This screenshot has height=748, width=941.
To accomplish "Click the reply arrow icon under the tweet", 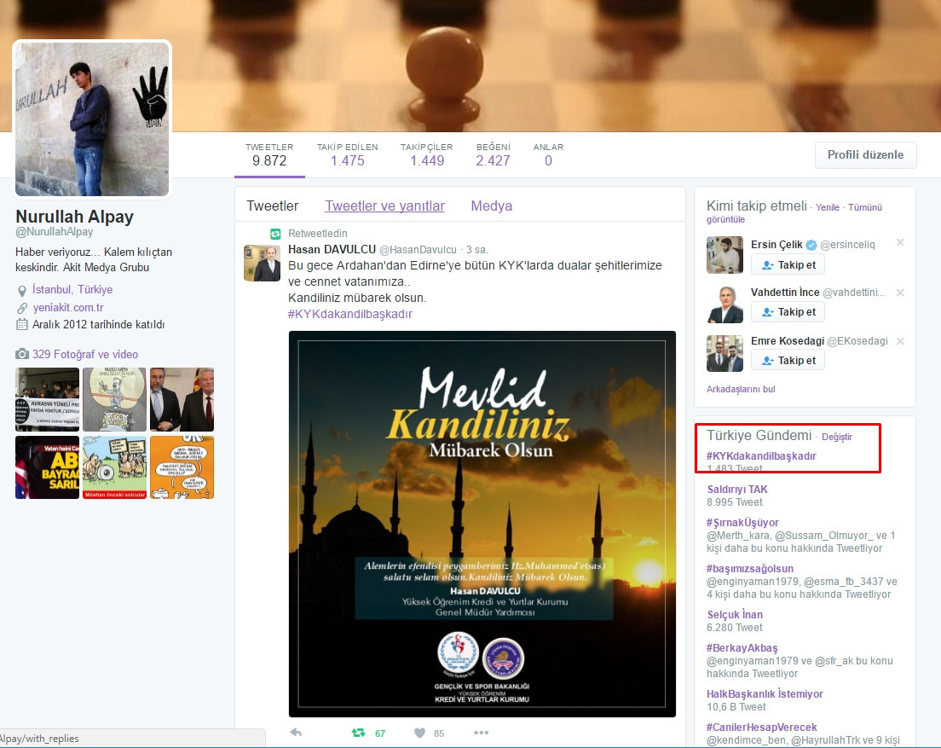I will [x=296, y=733].
